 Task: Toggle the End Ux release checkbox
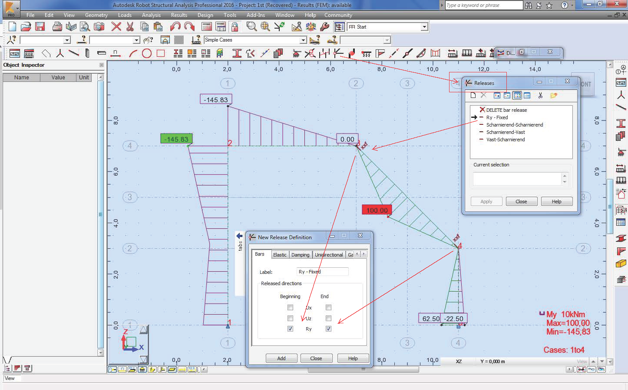(328, 308)
